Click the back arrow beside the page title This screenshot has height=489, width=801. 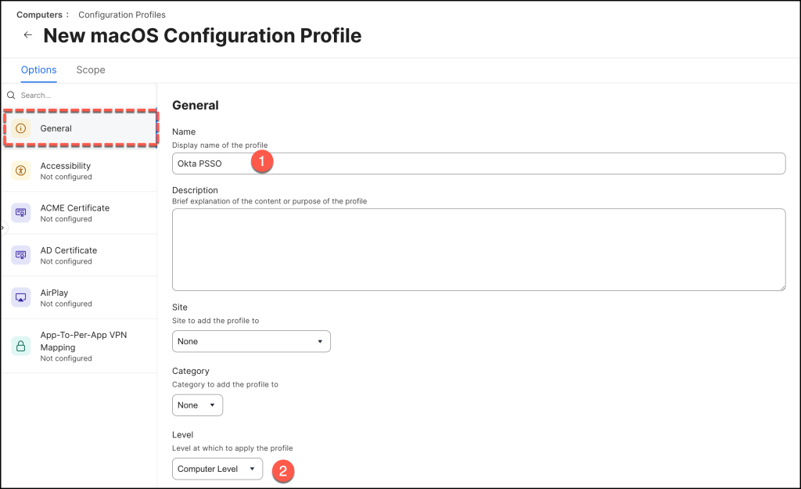[28, 35]
